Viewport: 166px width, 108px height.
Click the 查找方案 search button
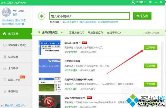[x=142, y=16]
